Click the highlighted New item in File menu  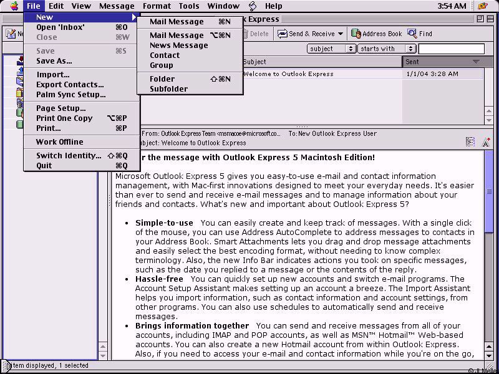[x=82, y=17]
